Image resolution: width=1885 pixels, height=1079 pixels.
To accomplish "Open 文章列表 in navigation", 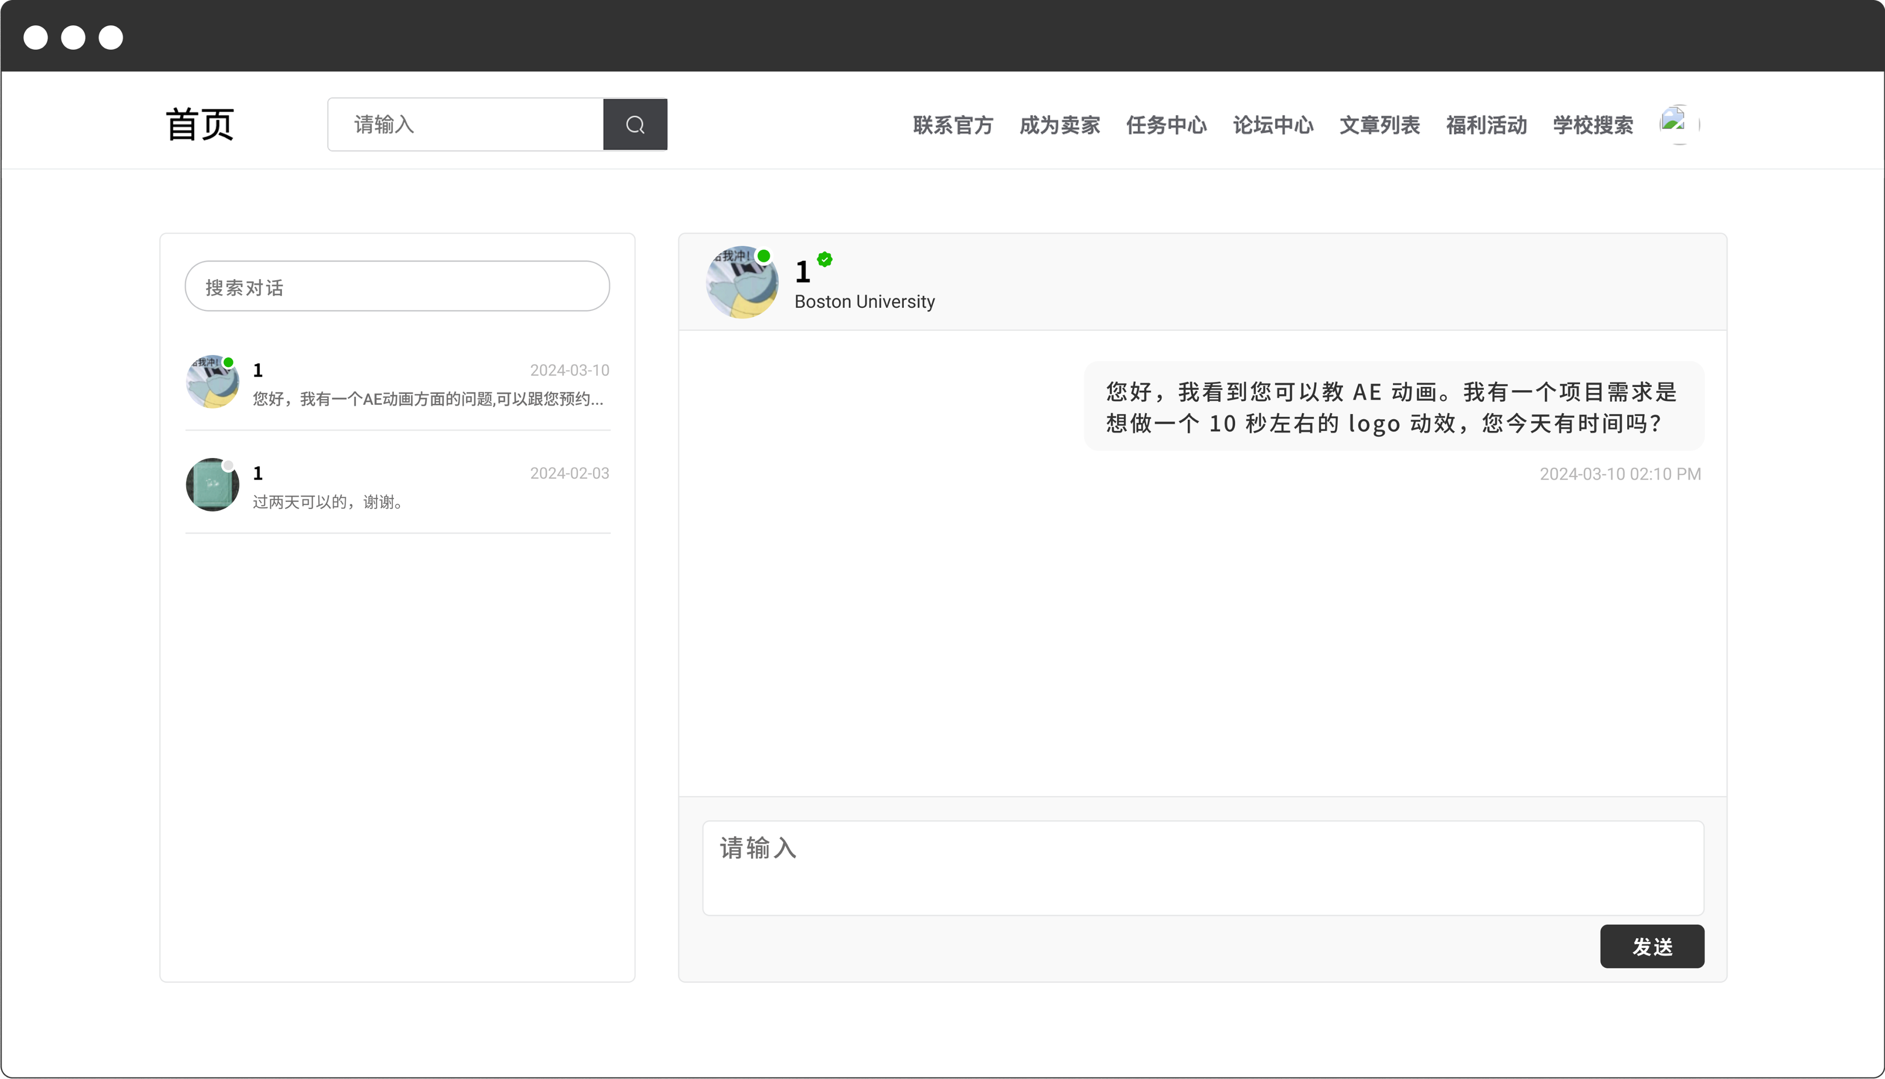I will tap(1380, 125).
